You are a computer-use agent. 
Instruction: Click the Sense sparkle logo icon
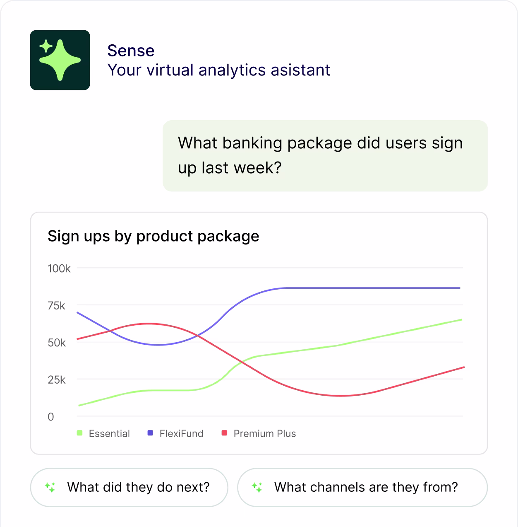coord(60,59)
